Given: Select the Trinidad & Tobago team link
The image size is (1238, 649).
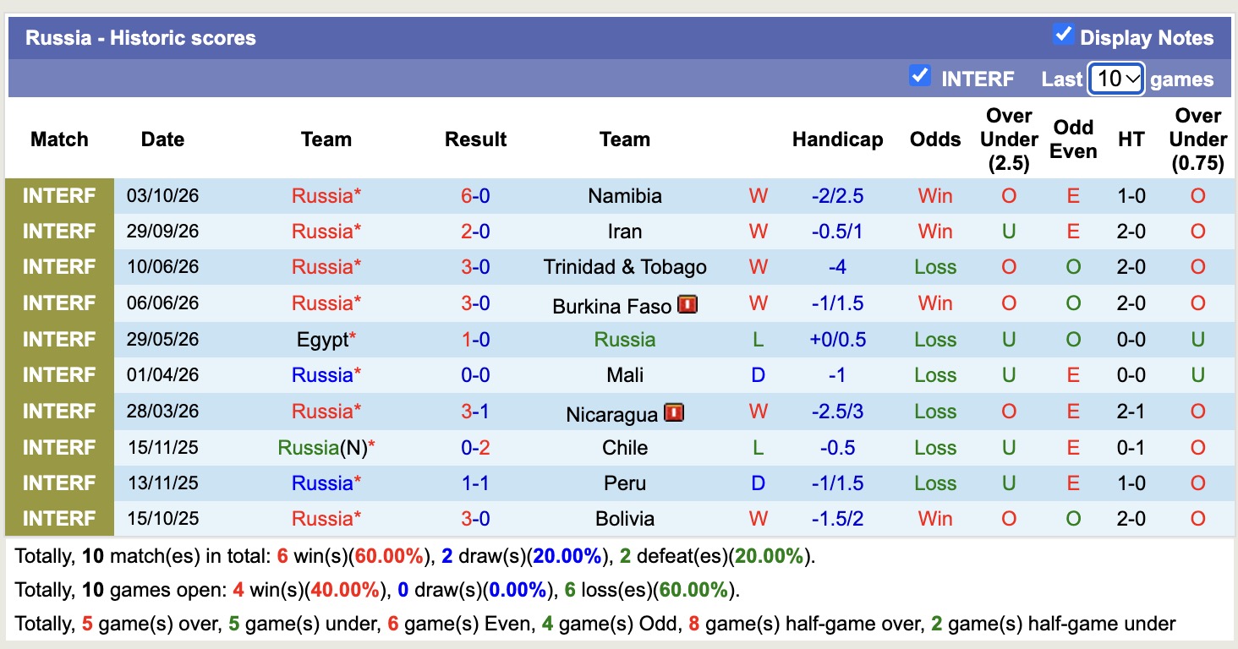Looking at the screenshot, I should pos(625,267).
